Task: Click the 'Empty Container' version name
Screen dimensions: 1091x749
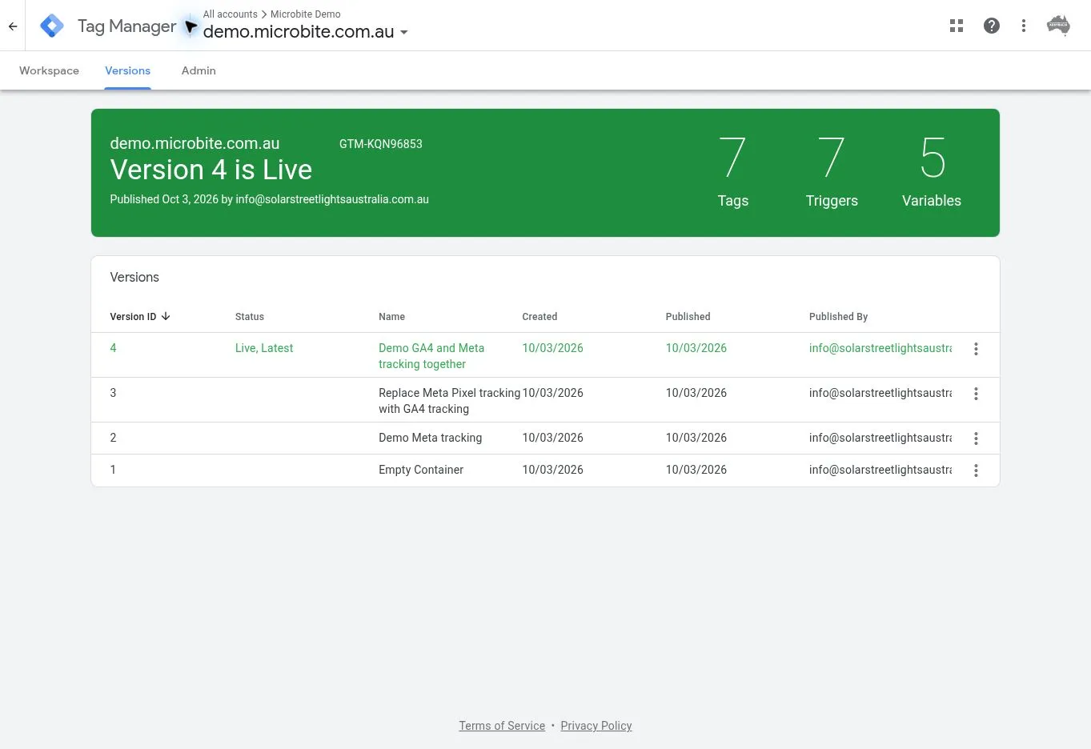Action: click(x=421, y=470)
